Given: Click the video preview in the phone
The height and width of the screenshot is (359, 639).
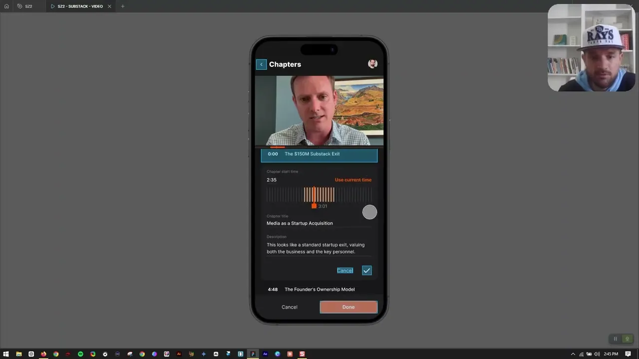Looking at the screenshot, I should (319, 110).
